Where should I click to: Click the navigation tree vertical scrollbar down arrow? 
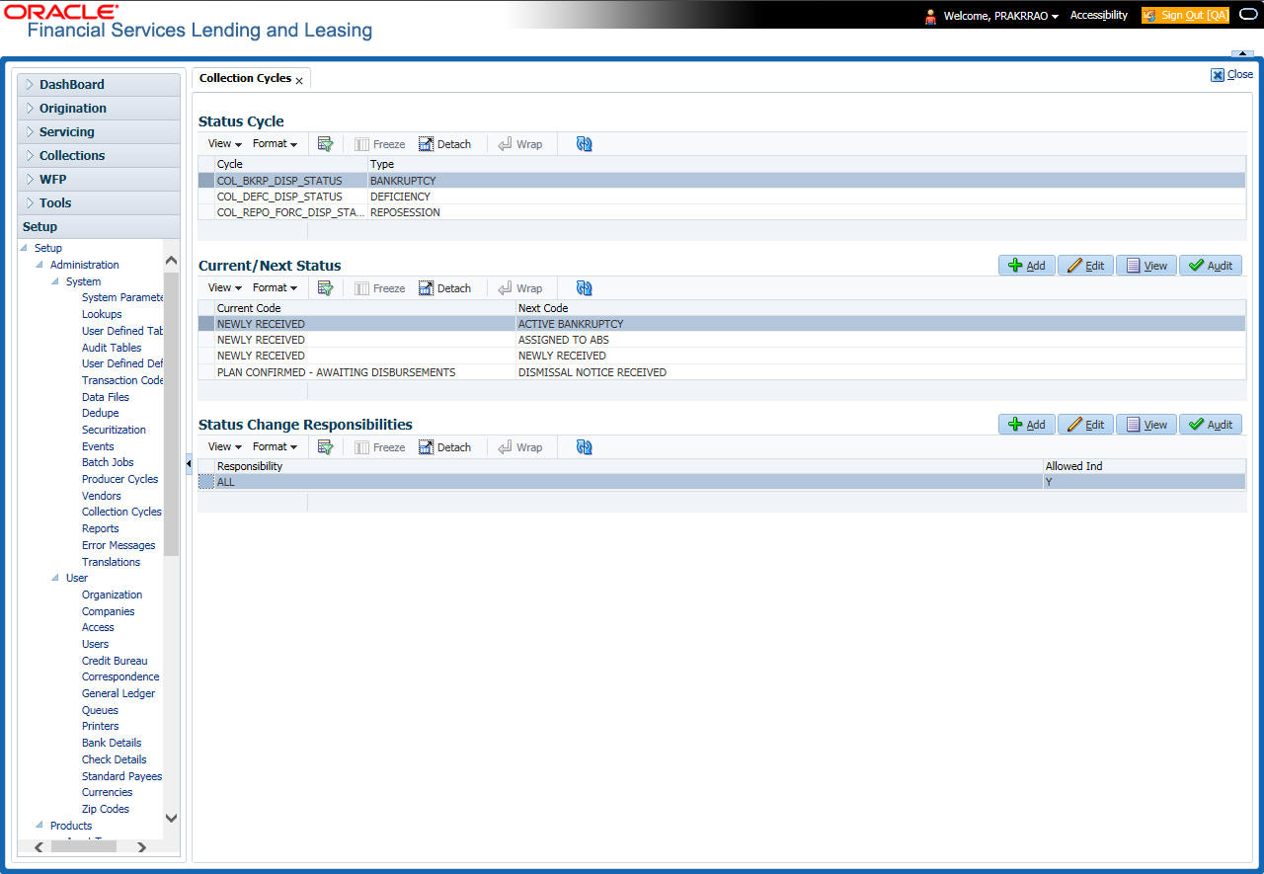pos(171,817)
